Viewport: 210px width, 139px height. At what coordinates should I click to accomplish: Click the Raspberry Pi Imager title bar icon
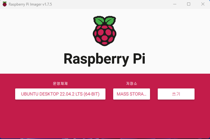click(5, 4)
